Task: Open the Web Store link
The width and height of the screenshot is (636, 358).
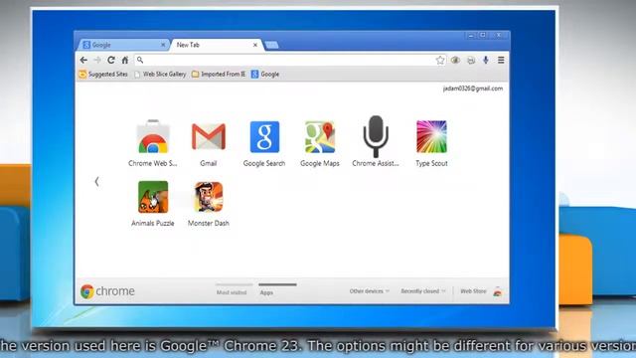Action: pyautogui.click(x=473, y=291)
